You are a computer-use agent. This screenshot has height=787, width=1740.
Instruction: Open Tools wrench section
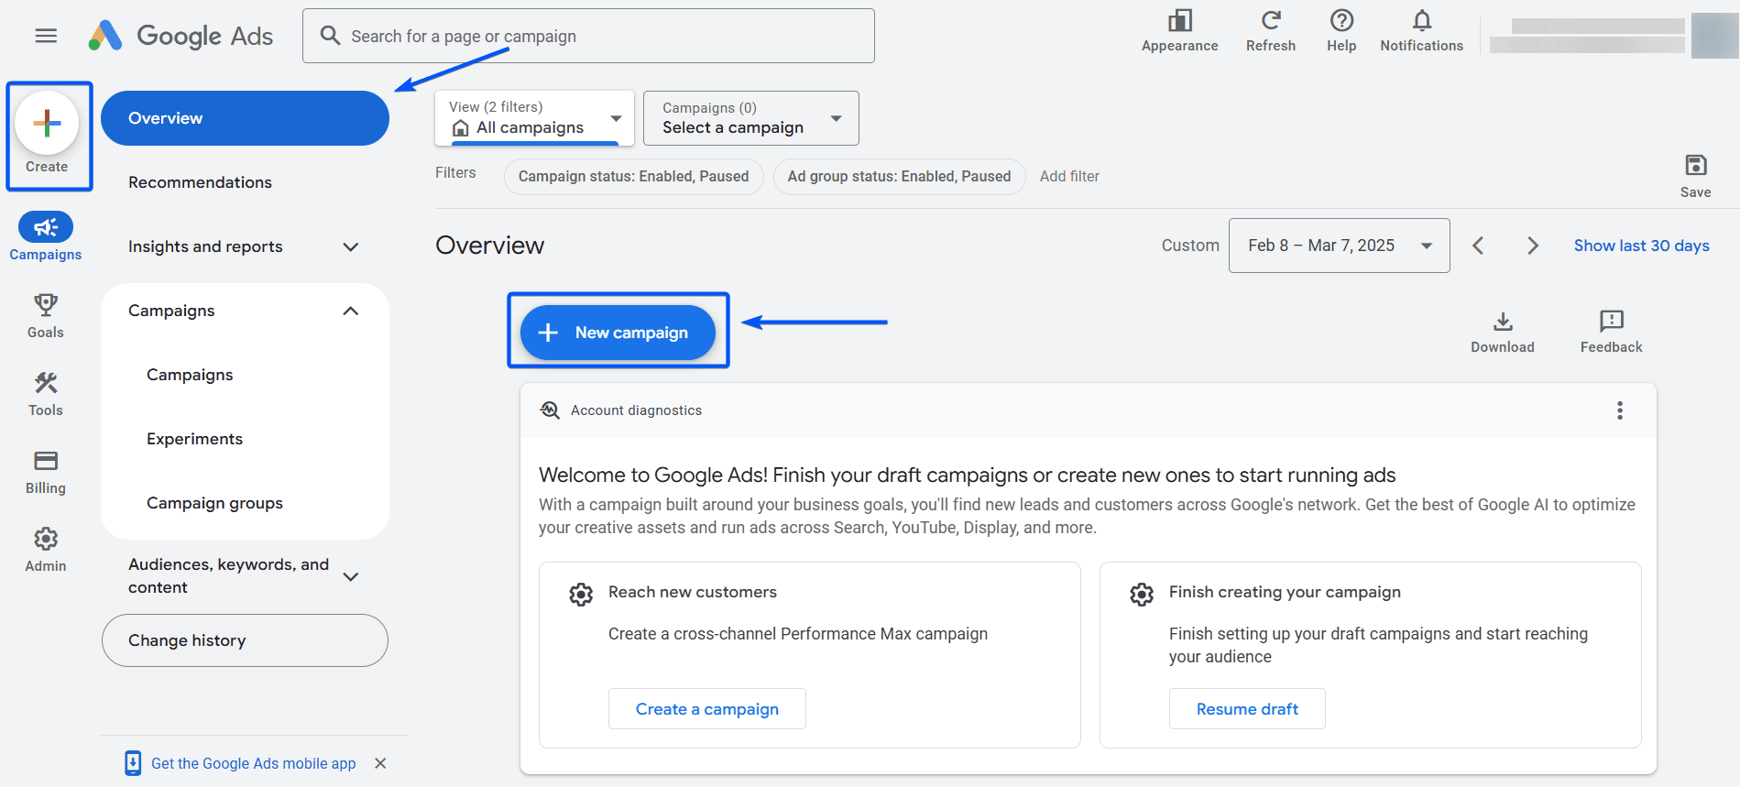pyautogui.click(x=46, y=394)
